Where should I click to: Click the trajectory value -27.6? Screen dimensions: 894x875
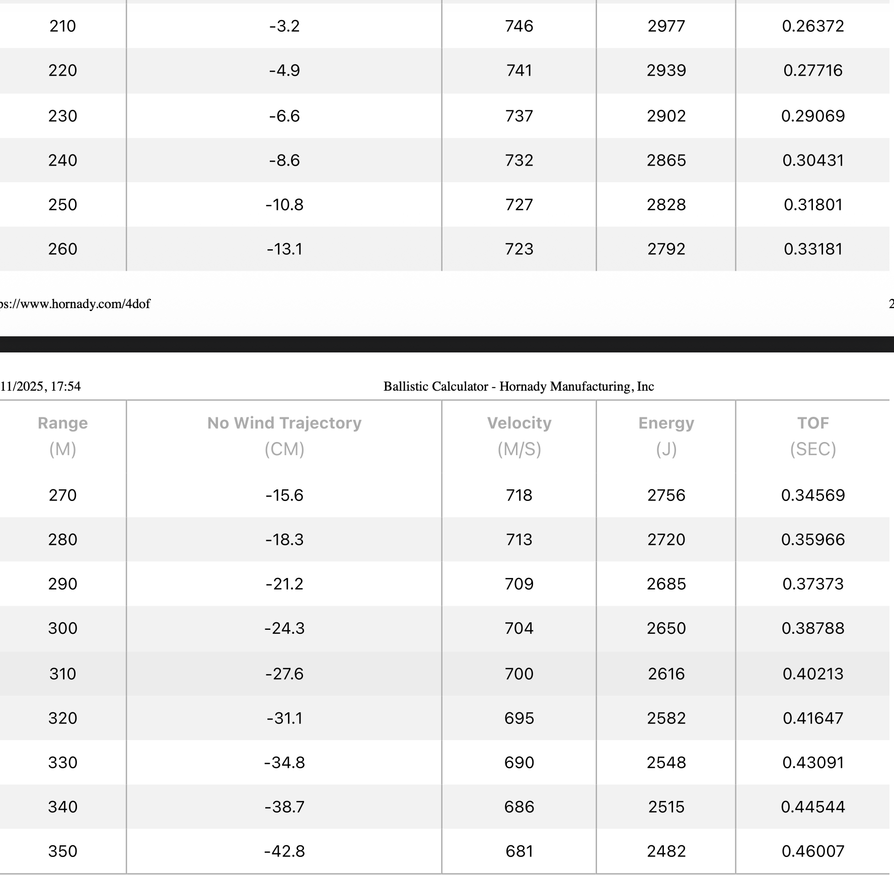[x=284, y=674]
